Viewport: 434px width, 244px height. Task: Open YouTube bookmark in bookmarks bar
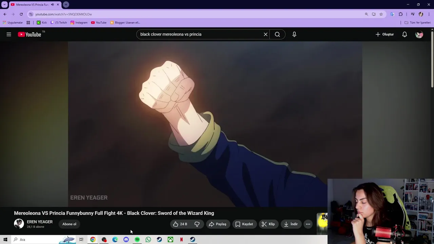coord(99,23)
